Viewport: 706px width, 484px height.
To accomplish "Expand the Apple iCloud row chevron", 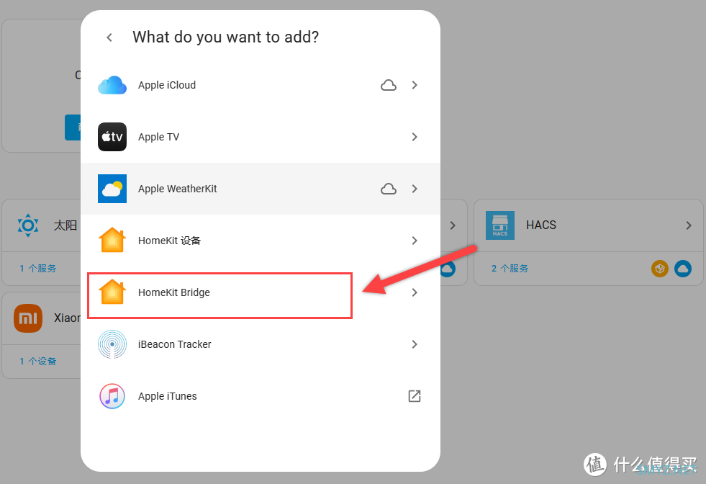I will [415, 85].
